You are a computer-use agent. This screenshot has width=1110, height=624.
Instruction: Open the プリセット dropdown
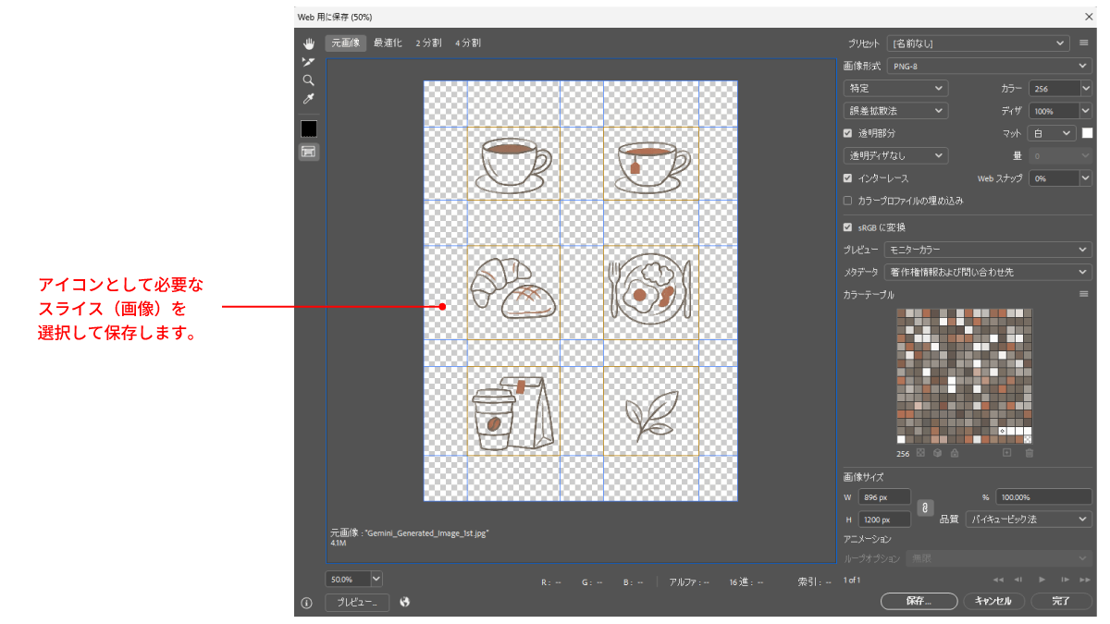coord(978,43)
